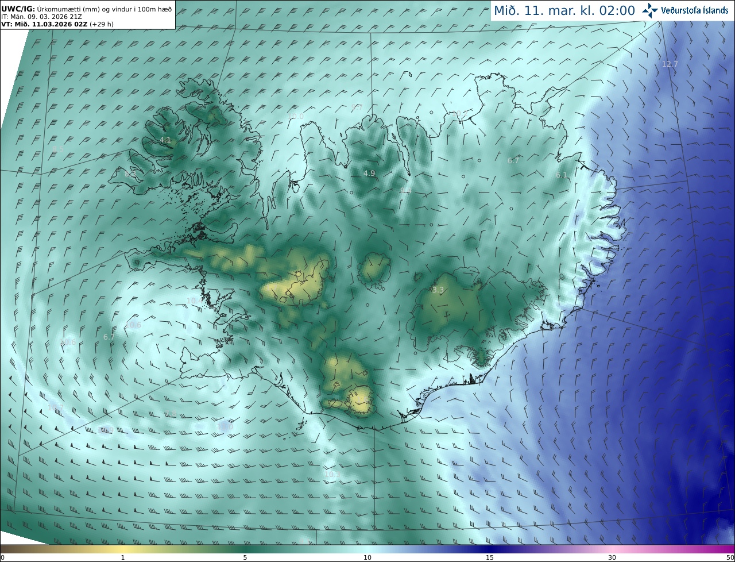Click the 50 tick label on the colour scale
Viewport: 735px width, 562px height.
730,558
